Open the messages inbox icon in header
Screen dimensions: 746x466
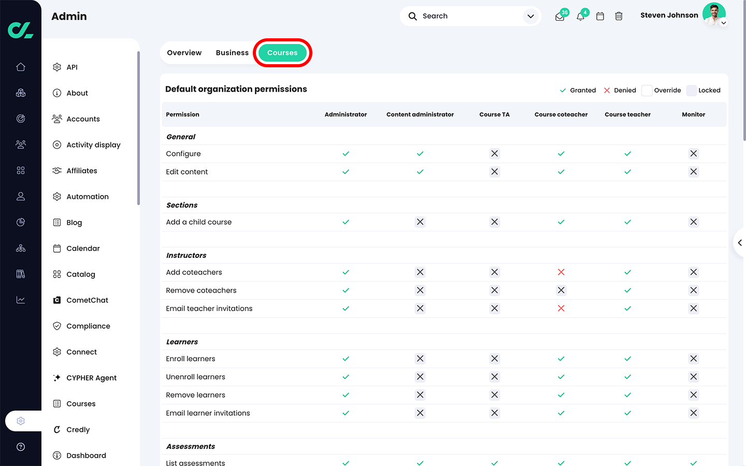559,17
